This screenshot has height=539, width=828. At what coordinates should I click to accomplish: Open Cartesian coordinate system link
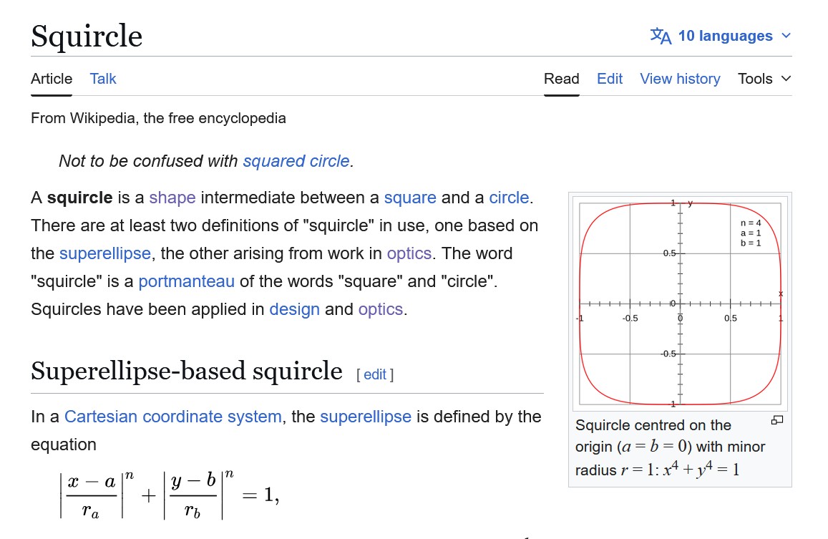coord(172,417)
